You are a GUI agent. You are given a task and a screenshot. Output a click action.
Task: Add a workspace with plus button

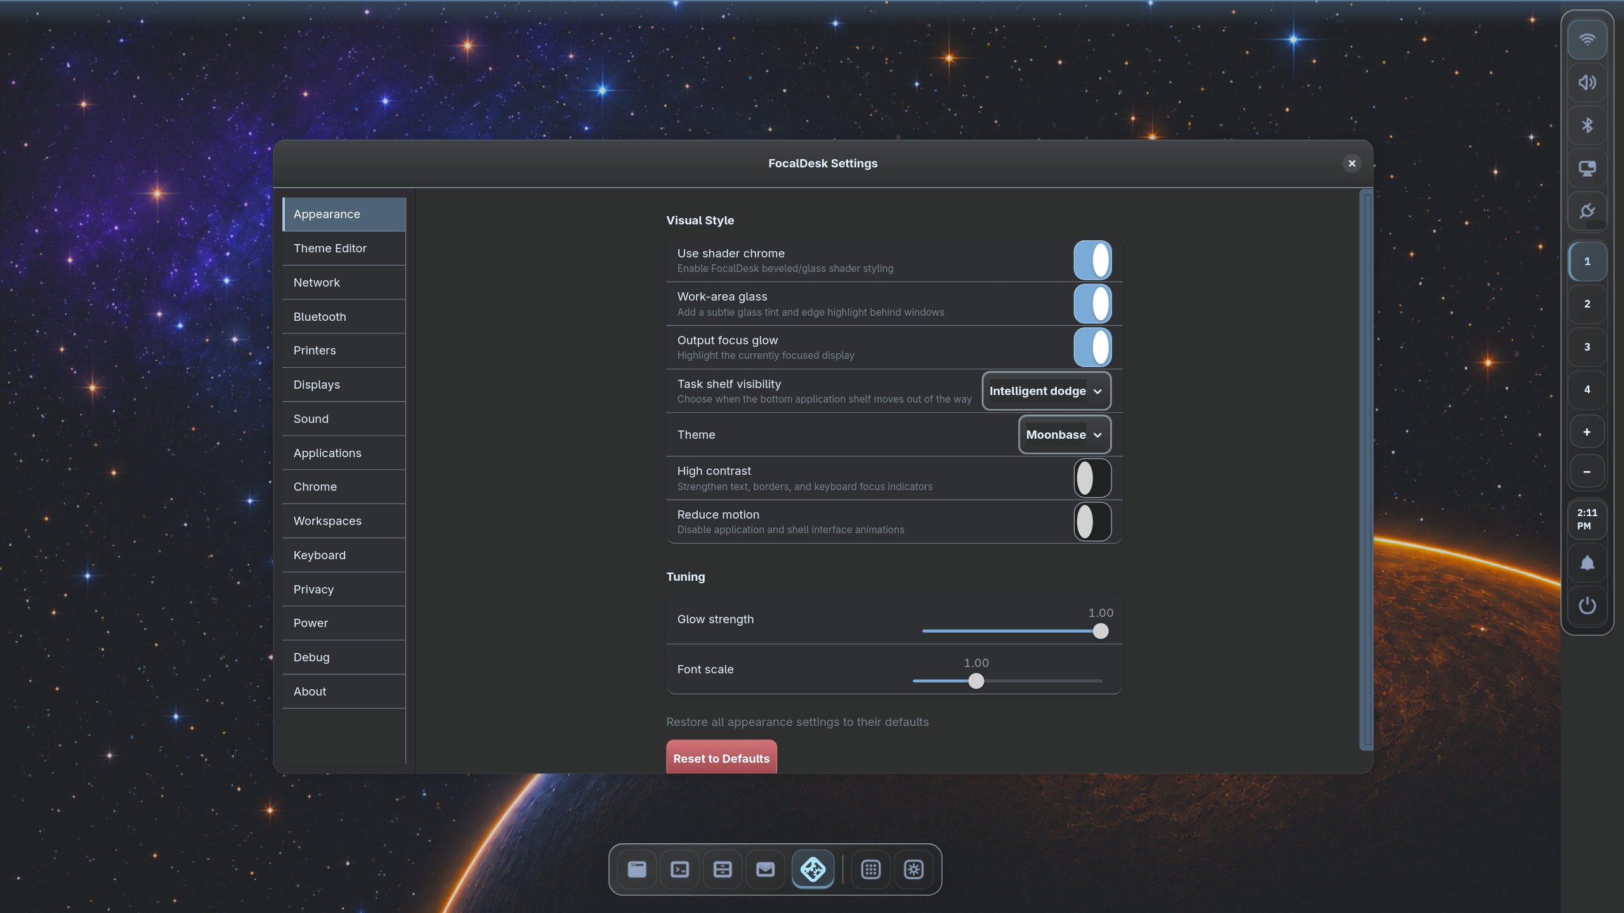[1587, 432]
